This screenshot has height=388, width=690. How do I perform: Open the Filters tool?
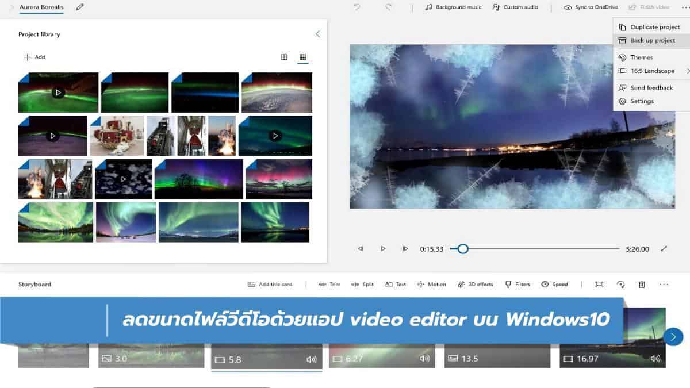(517, 284)
